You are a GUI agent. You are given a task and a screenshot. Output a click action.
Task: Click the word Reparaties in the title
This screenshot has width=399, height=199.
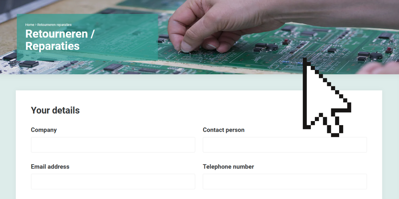[x=53, y=46]
